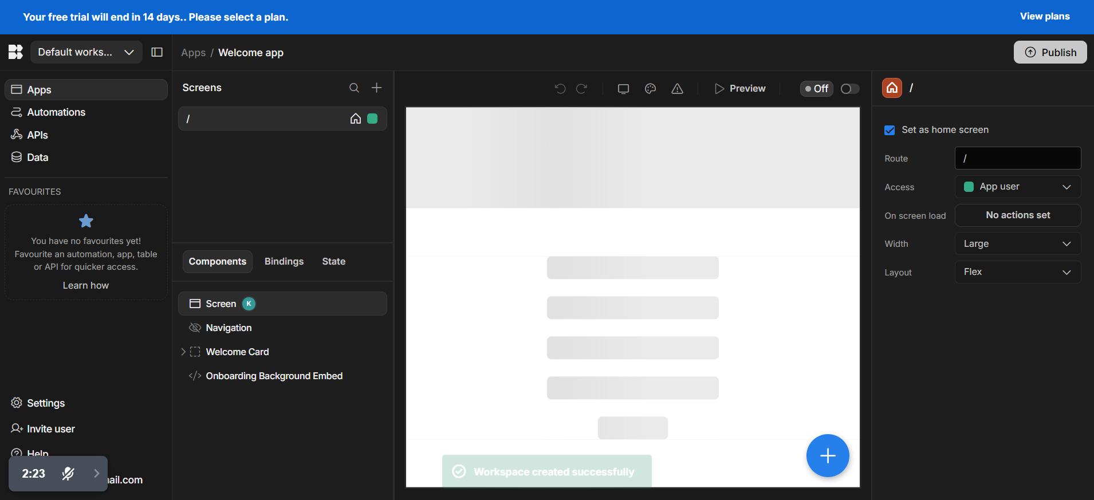This screenshot has height=500, width=1094.
Task: Click the undo arrow in toolbar
Action: click(560, 89)
